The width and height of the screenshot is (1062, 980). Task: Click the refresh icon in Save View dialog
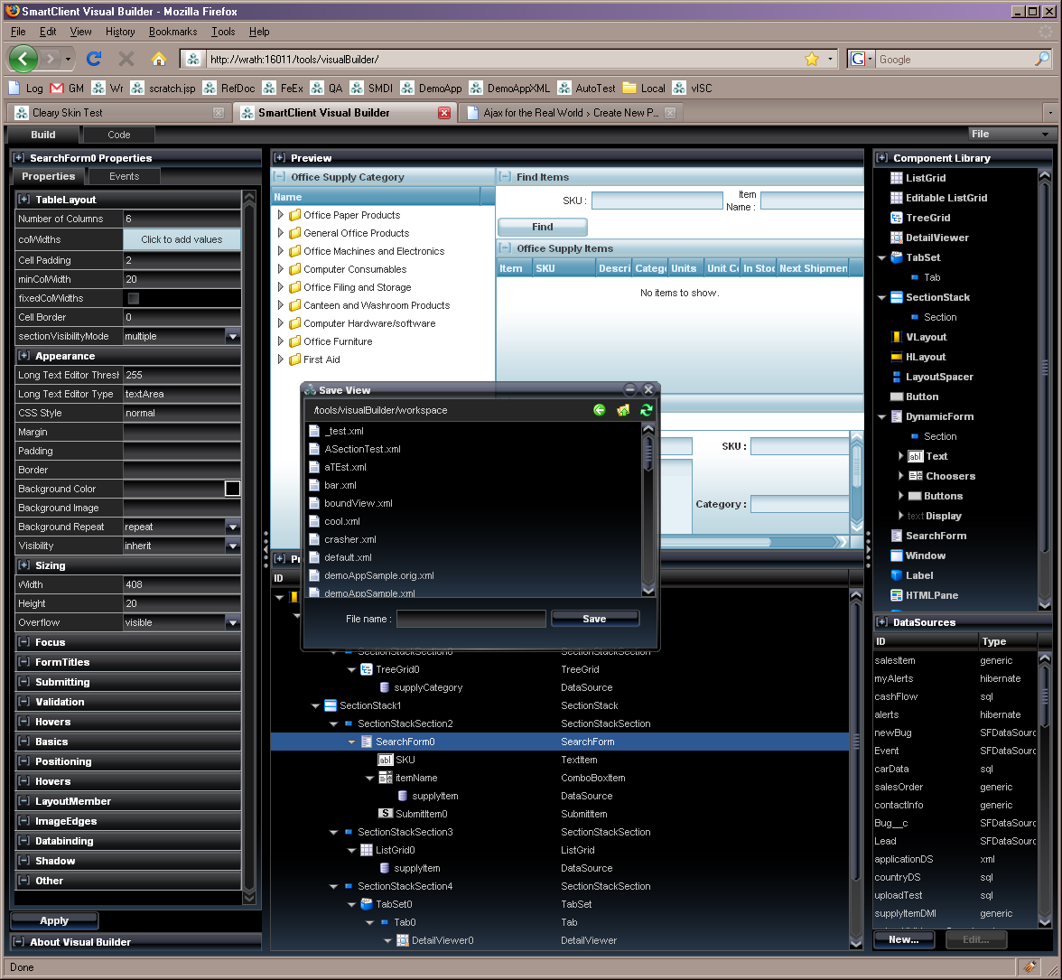coord(647,410)
